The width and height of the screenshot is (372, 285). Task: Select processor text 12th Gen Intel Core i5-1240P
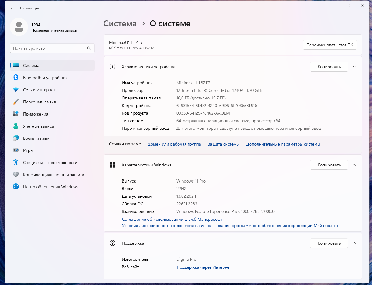click(x=220, y=90)
